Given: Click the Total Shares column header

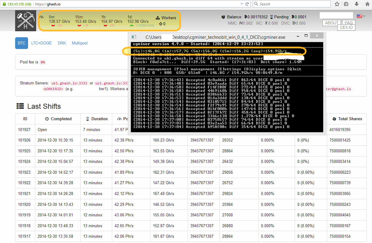Looking at the screenshot, I should (x=350, y=119).
